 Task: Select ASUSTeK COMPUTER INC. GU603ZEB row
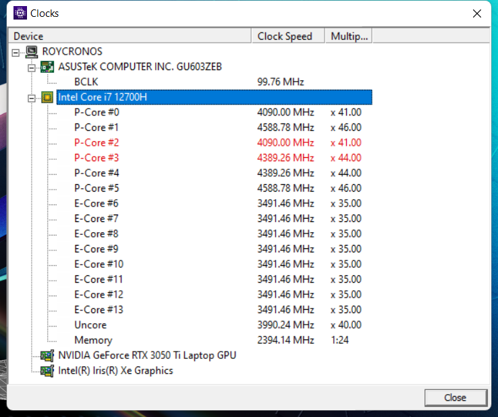click(140, 67)
